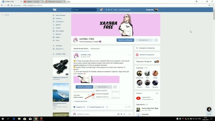Image resolution: width=215 pixels, height=121 pixels.
Task: Open the pinned post author avatar
Action: pyautogui.click(x=76, y=55)
